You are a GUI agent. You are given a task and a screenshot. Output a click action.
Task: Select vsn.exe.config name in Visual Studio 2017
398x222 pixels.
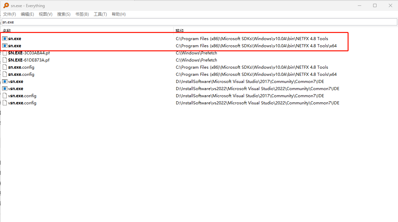[22, 96]
